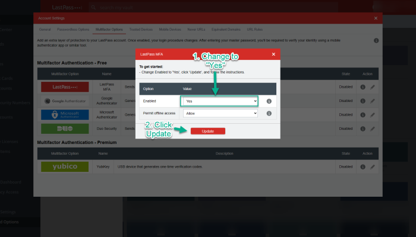
Task: Go to the Never URLs tab
Action: (x=196, y=30)
